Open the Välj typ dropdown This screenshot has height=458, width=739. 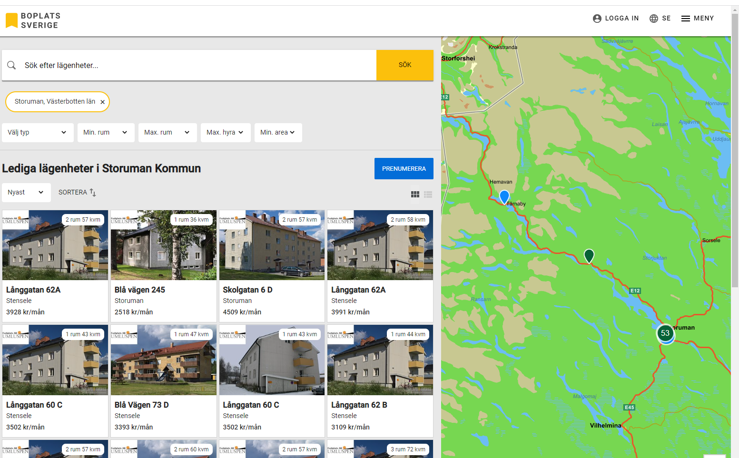pyautogui.click(x=38, y=133)
